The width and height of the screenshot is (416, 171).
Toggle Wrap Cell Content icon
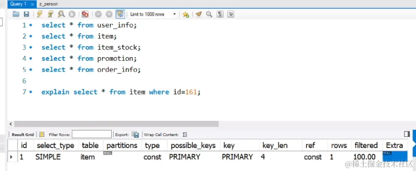tap(185, 135)
